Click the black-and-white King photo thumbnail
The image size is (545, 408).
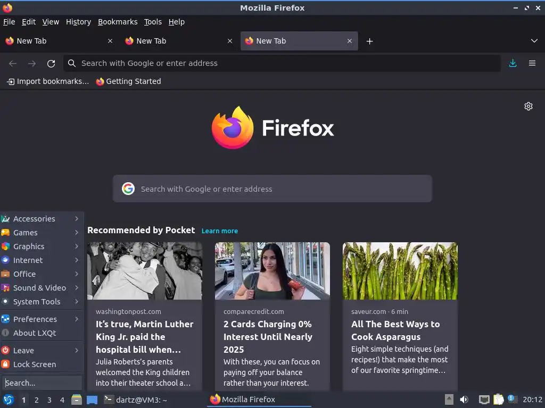click(145, 271)
